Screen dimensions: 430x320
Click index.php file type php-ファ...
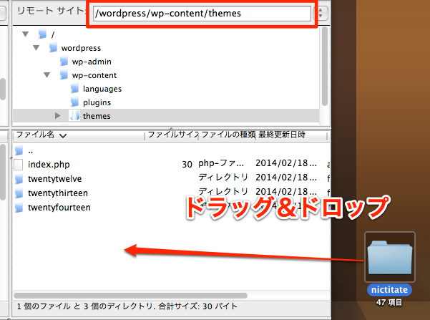(x=221, y=163)
